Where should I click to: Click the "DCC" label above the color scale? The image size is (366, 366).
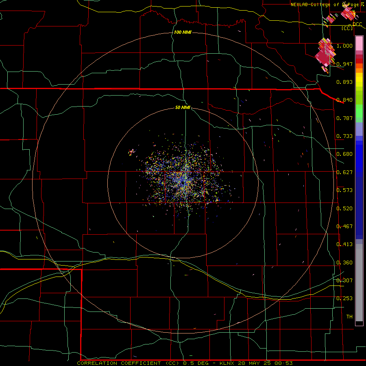[357, 24]
